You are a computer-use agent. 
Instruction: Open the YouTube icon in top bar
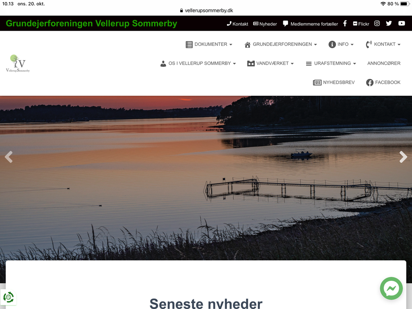click(x=402, y=23)
